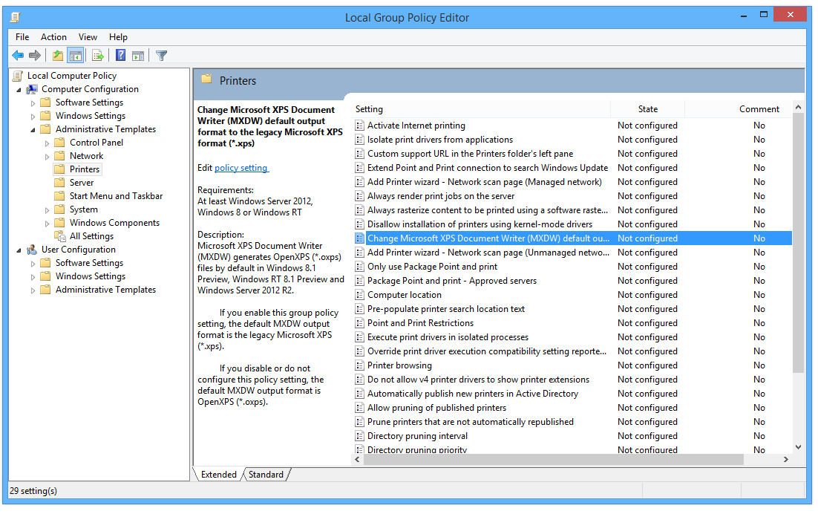Image resolution: width=818 pixels, height=514 pixels.
Task: Open the View menu
Action: (88, 37)
